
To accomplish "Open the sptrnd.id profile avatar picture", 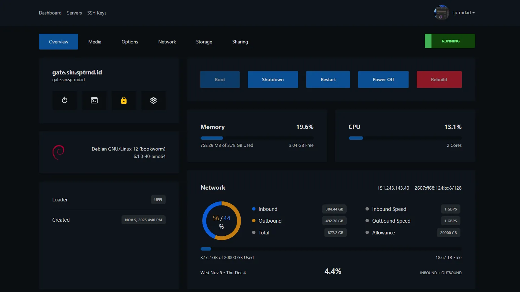I will pos(441,12).
